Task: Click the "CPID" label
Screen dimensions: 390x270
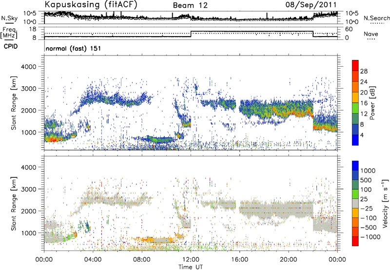Action: 11,46
